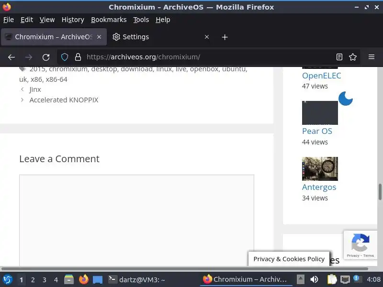Toggle dark mode with the moon icon
Screen dimensions: 383x287
tap(346, 99)
